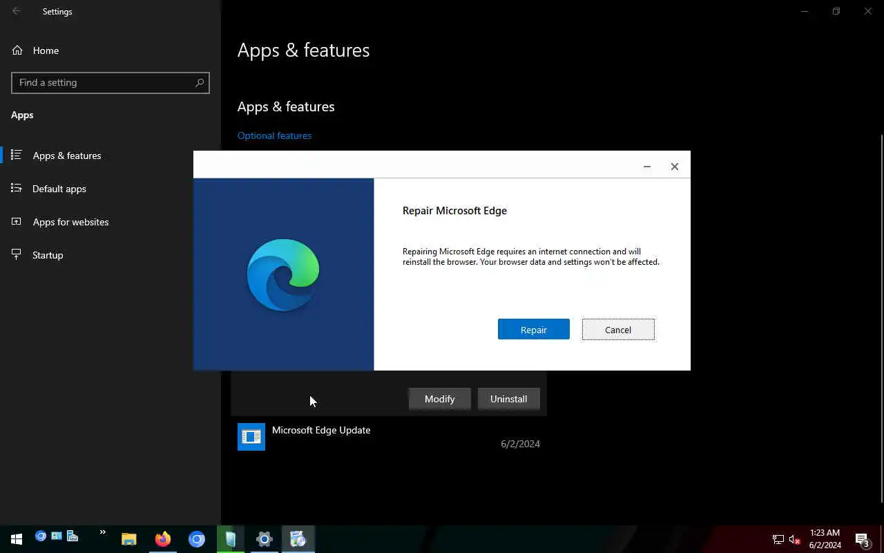Select the Microsoft Edge Update app icon

(251, 437)
